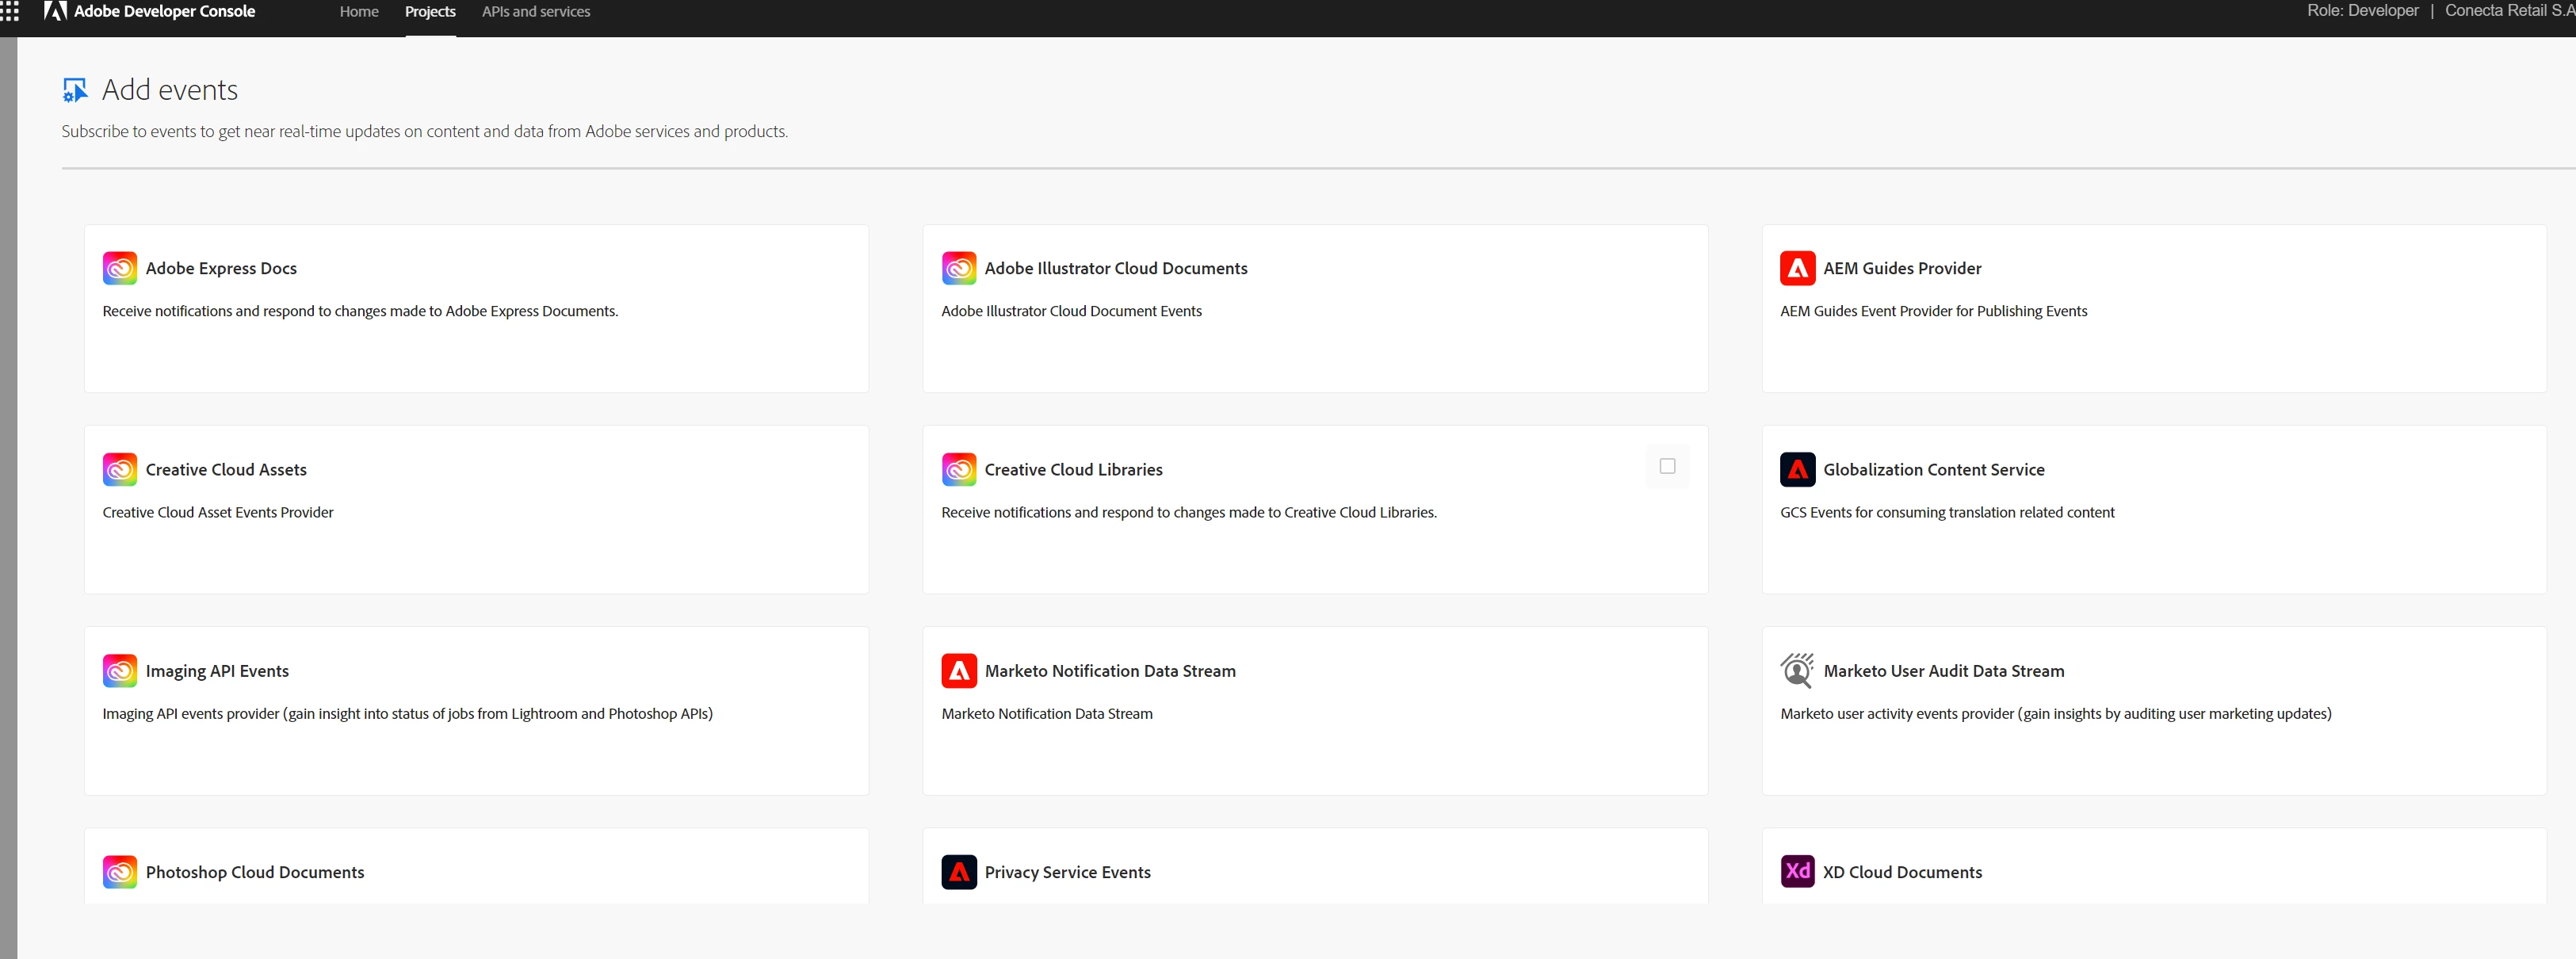Click the AEM Guides Provider icon

tap(1797, 268)
